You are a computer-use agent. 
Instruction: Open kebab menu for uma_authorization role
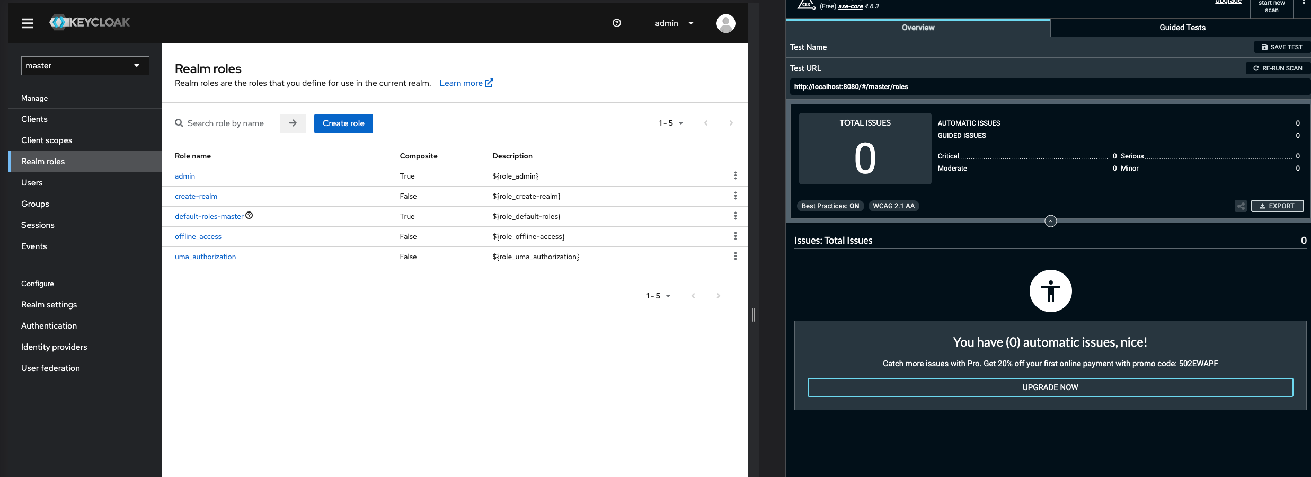point(735,256)
